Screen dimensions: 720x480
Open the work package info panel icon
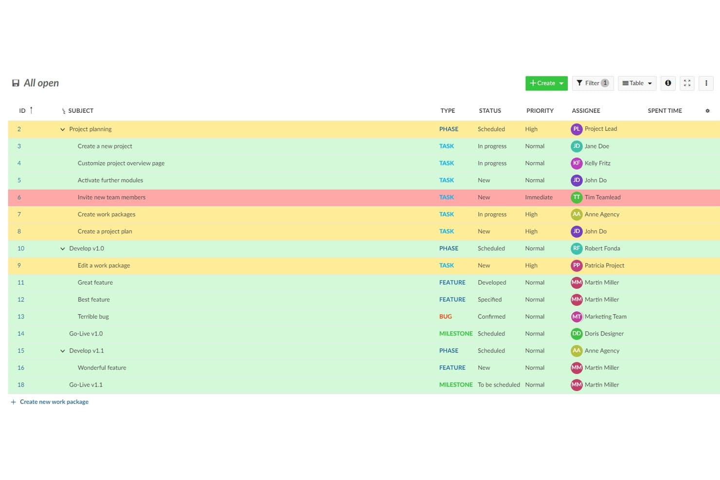668,83
